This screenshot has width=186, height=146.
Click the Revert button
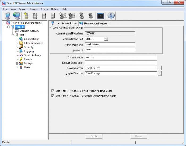point(139,137)
